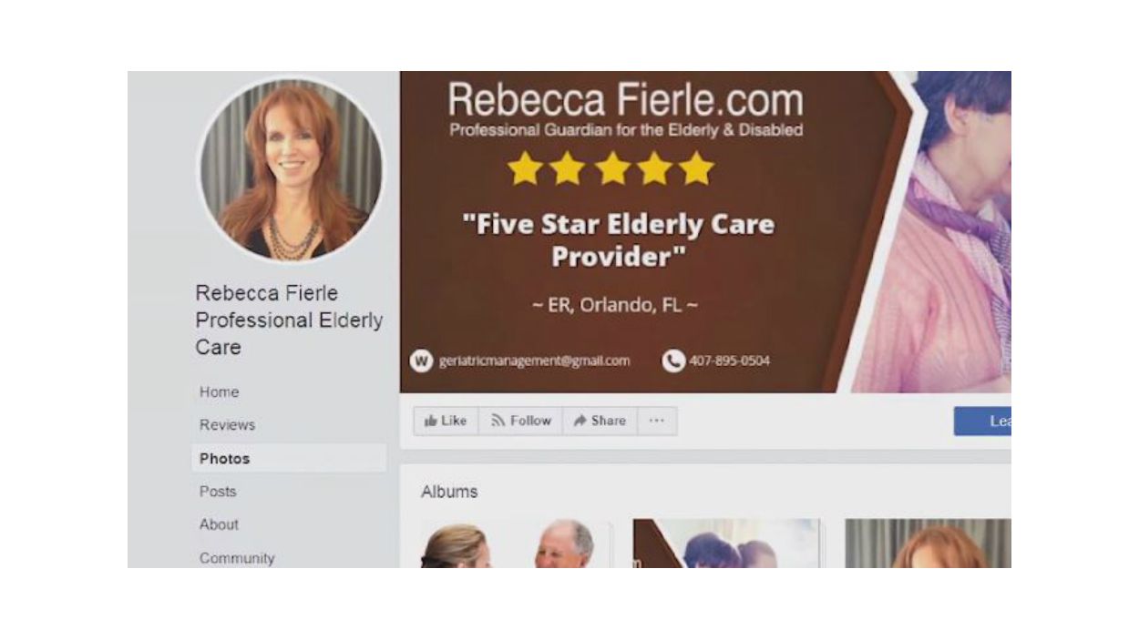Click the W icon beside the email address
This screenshot has width=1139, height=640.
pyautogui.click(x=421, y=361)
